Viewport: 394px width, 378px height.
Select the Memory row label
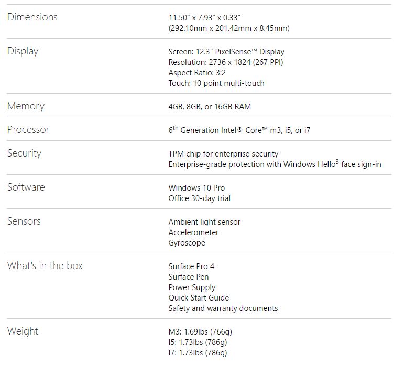pyautogui.click(x=26, y=106)
